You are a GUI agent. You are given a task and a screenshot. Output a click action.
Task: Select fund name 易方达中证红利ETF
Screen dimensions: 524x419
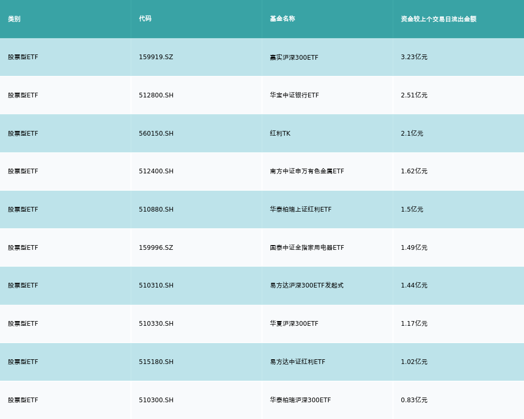tap(298, 362)
